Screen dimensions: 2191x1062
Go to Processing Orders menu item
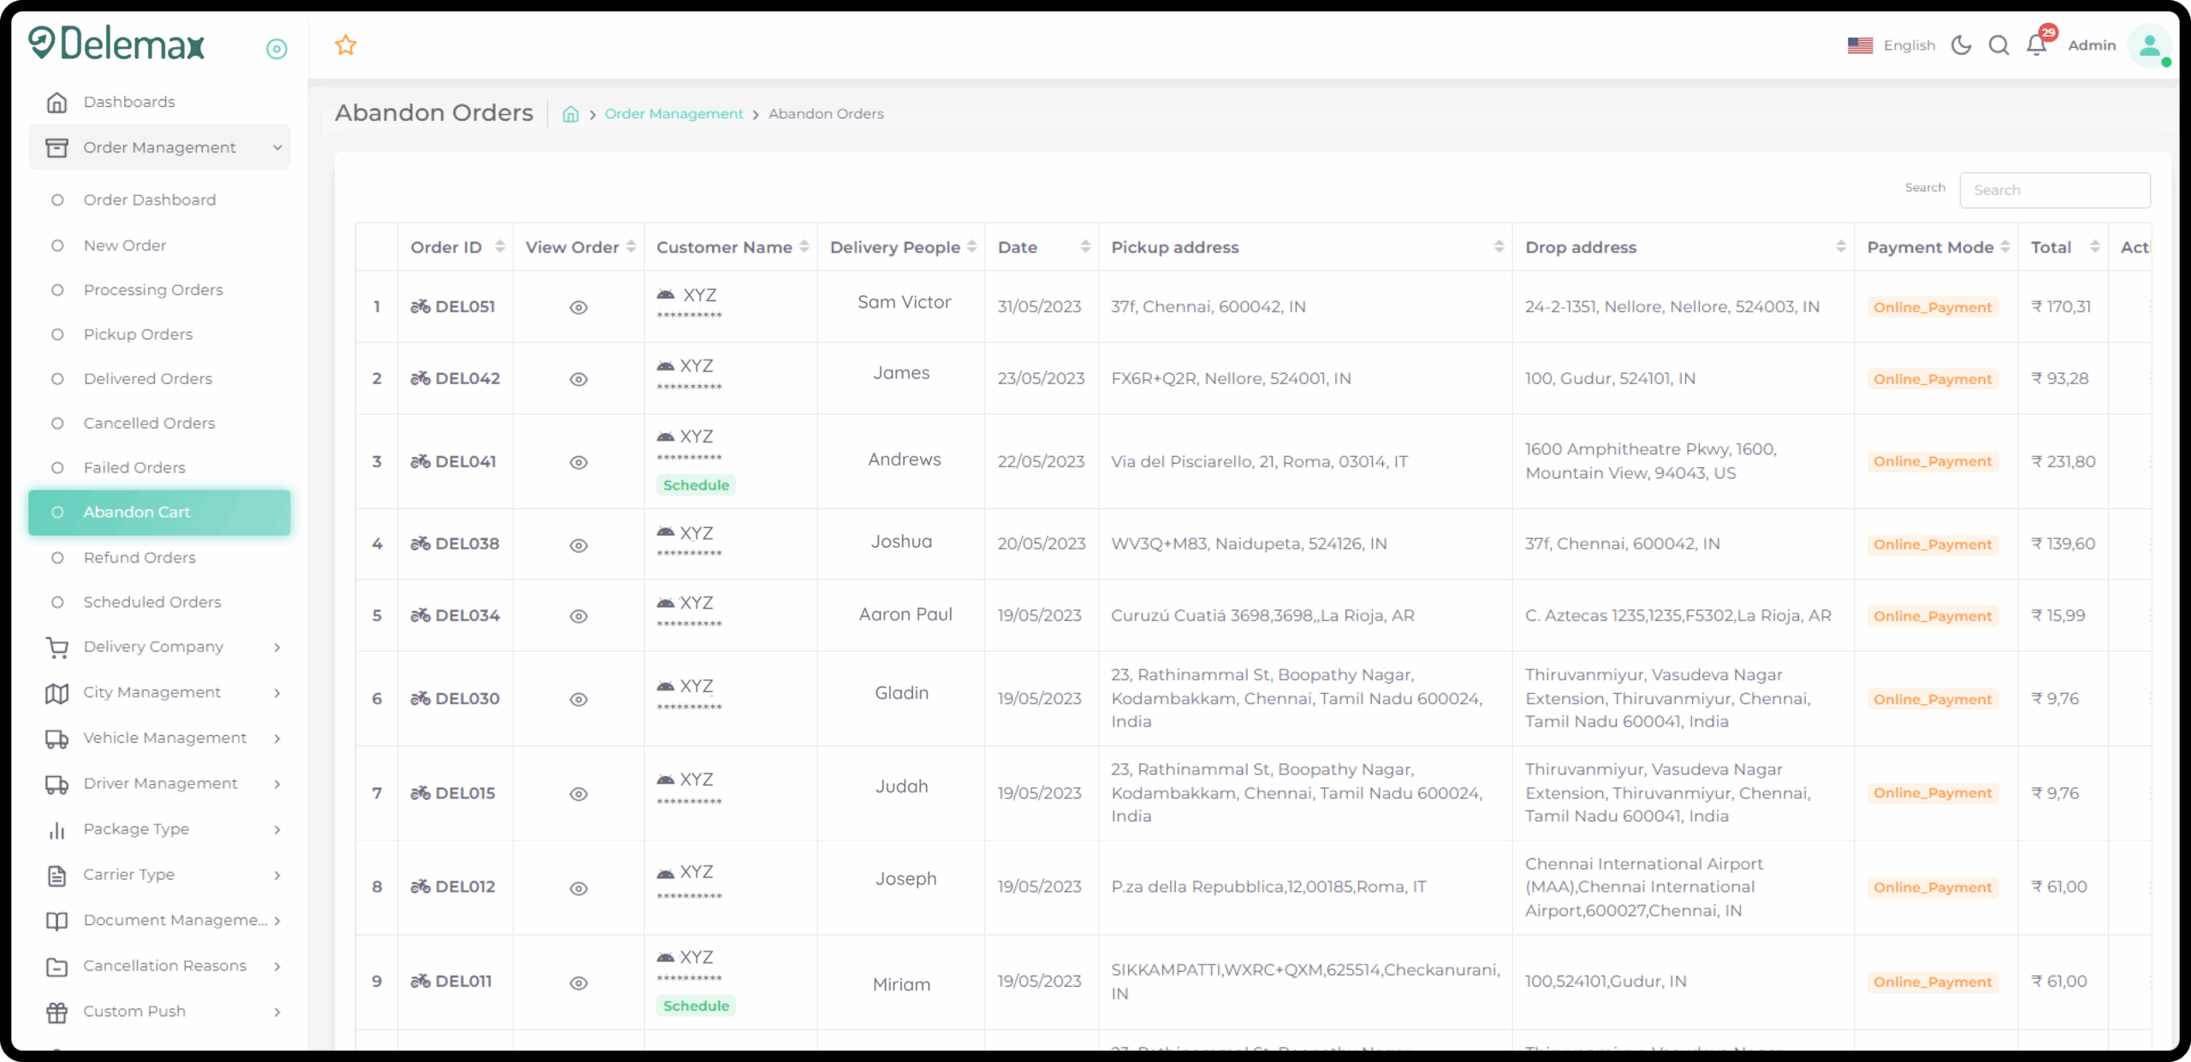click(x=153, y=290)
